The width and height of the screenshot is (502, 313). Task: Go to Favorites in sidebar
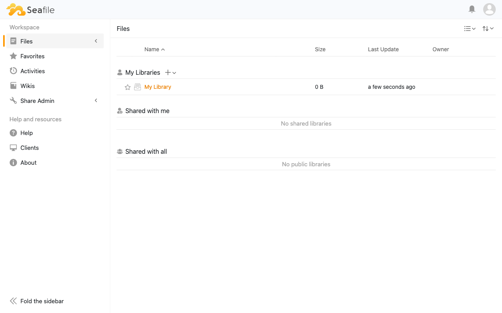[33, 56]
